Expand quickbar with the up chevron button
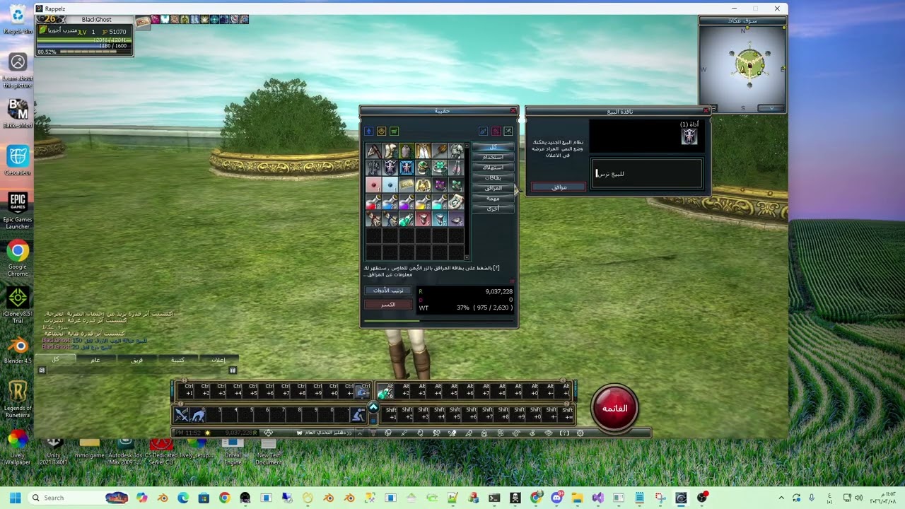Image resolution: width=905 pixels, height=509 pixels. (373, 408)
